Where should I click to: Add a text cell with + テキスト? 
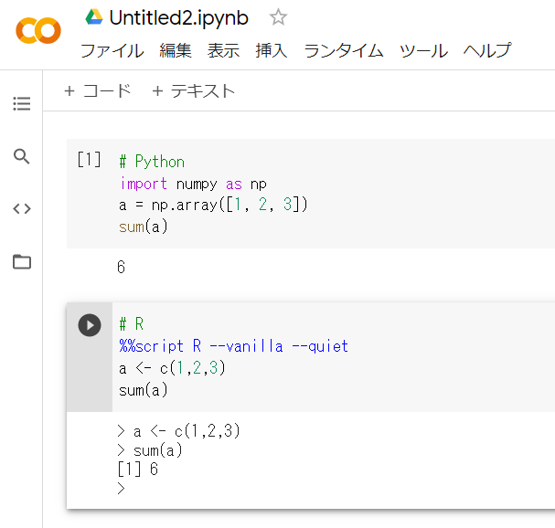pos(193,90)
